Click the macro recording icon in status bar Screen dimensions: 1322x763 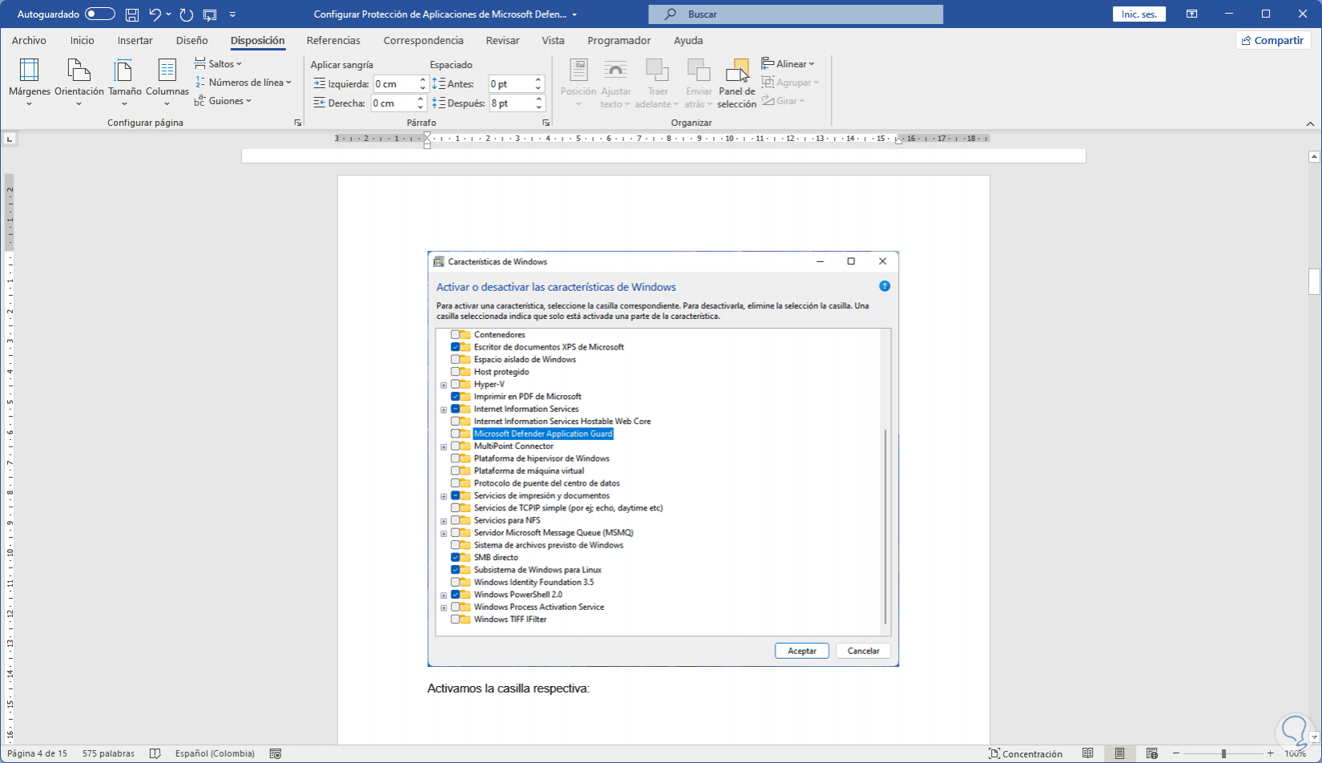click(276, 753)
